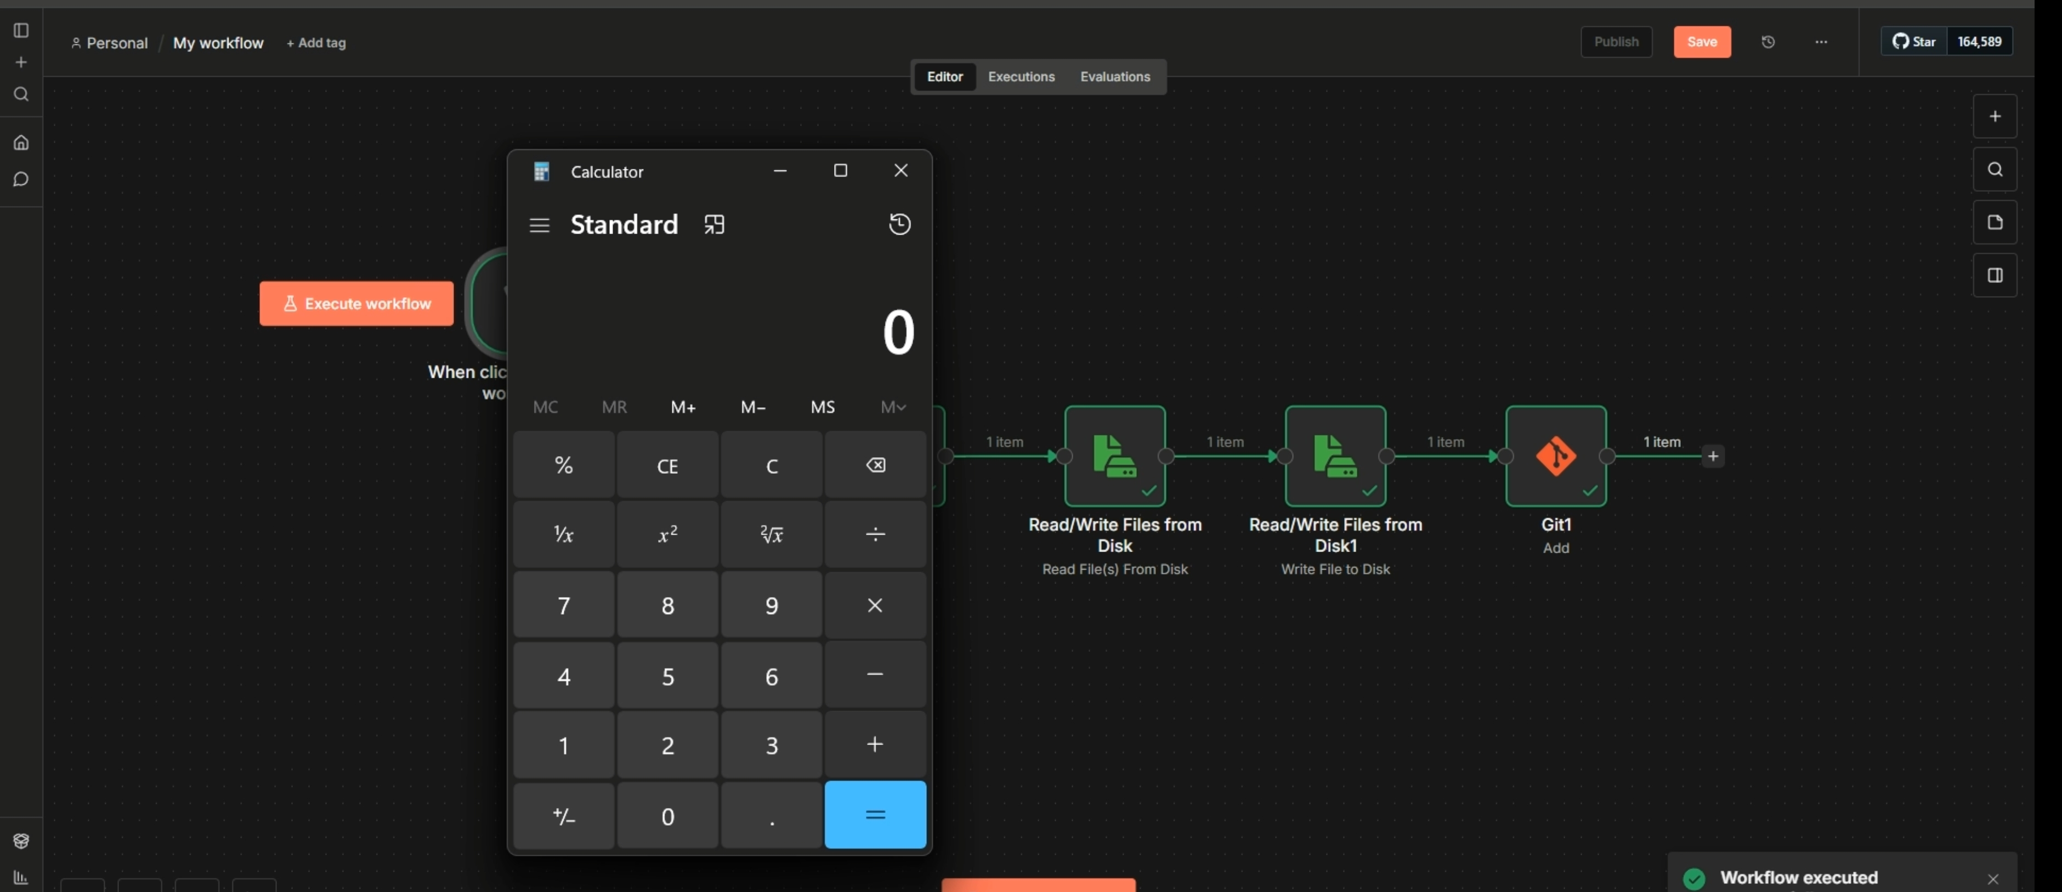Viewport: 2062px width, 892px height.
Task: Click the Git1 node icon
Action: [1555, 456]
